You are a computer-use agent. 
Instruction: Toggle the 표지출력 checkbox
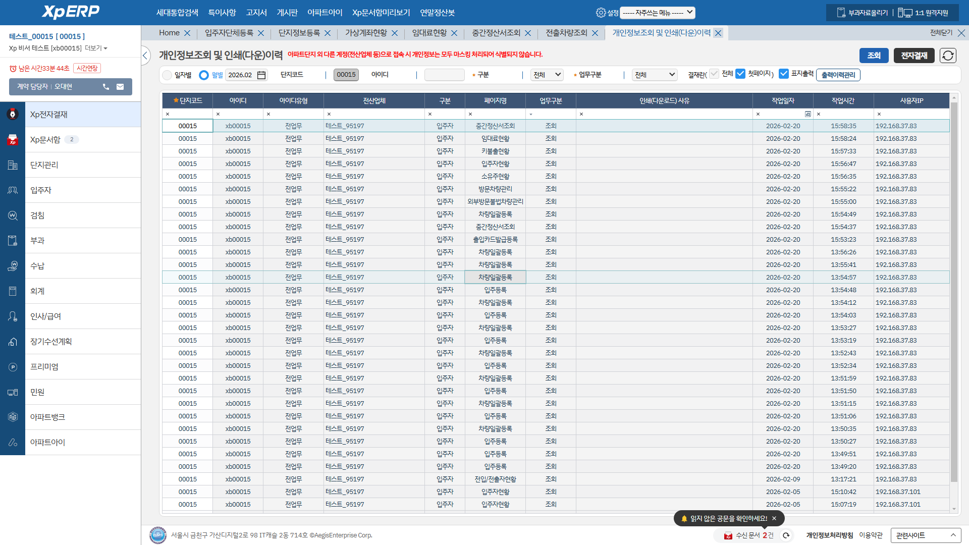point(784,74)
